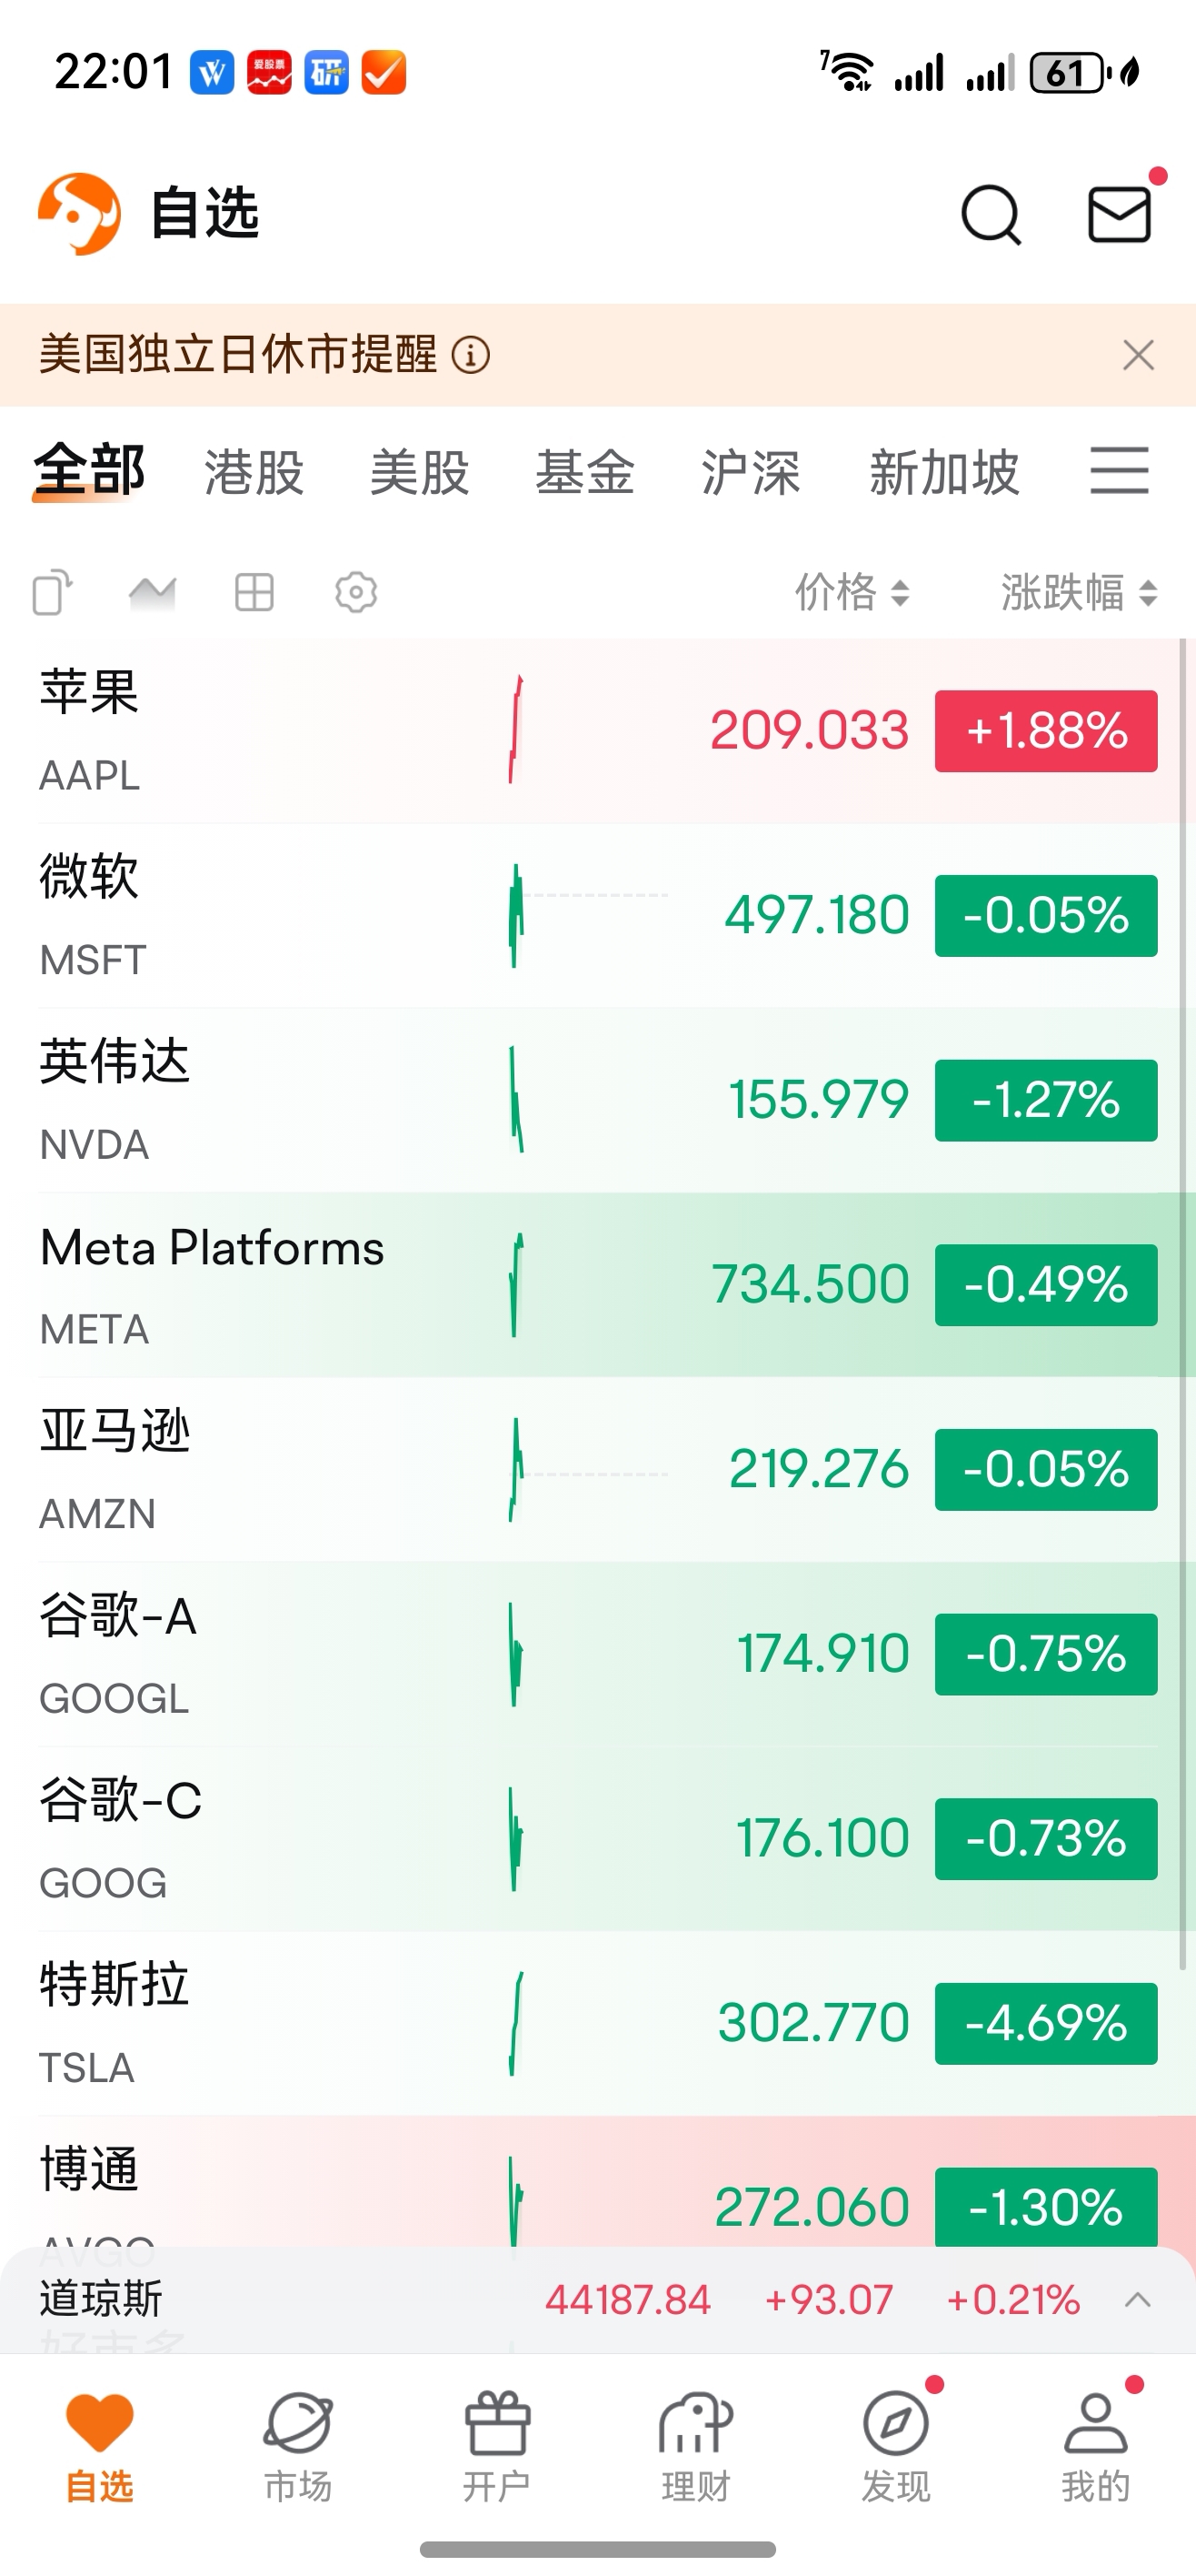Dismiss the holiday reminder banner
Viewport: 1196px width, 2576px height.
(1138, 355)
